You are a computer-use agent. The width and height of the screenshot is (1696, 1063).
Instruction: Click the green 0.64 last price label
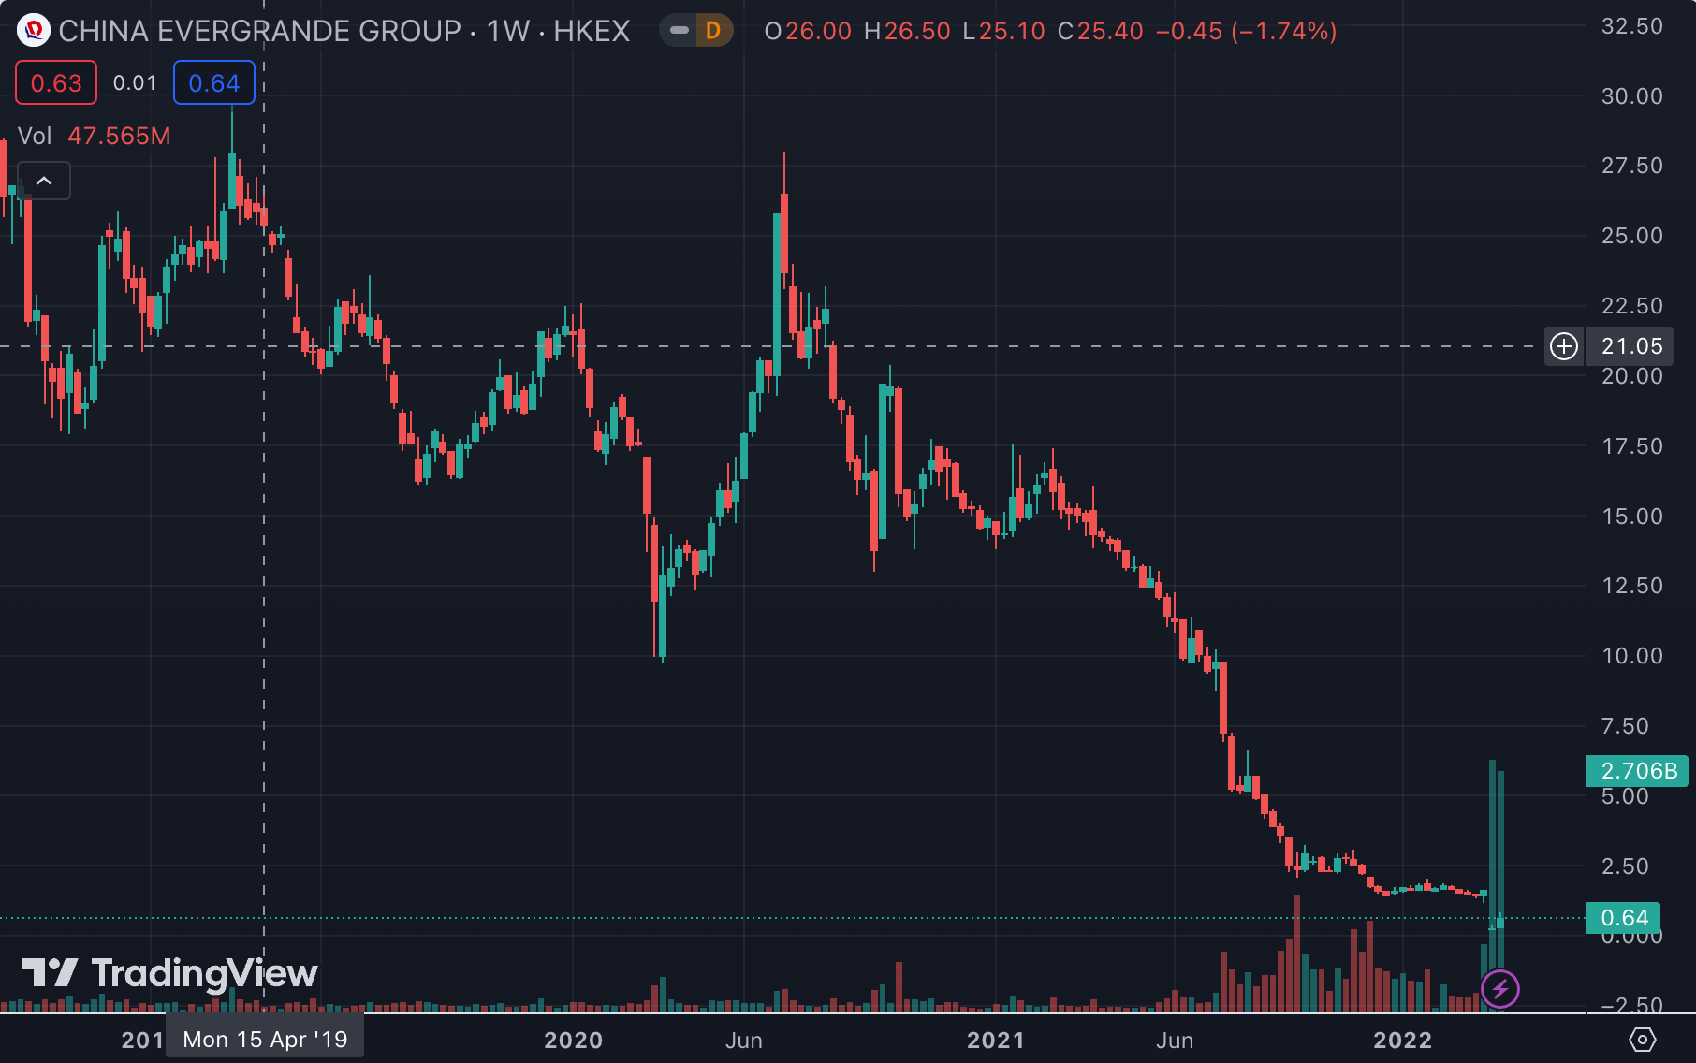click(1624, 918)
